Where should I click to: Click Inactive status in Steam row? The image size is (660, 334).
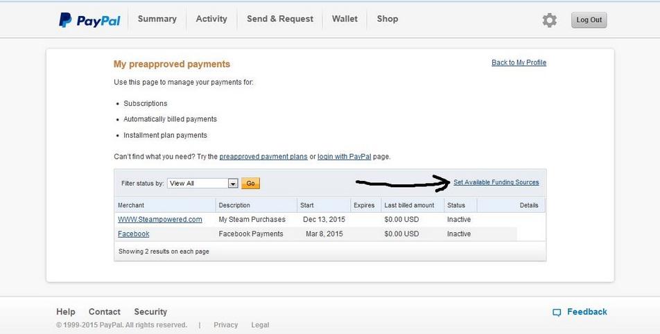[459, 220]
